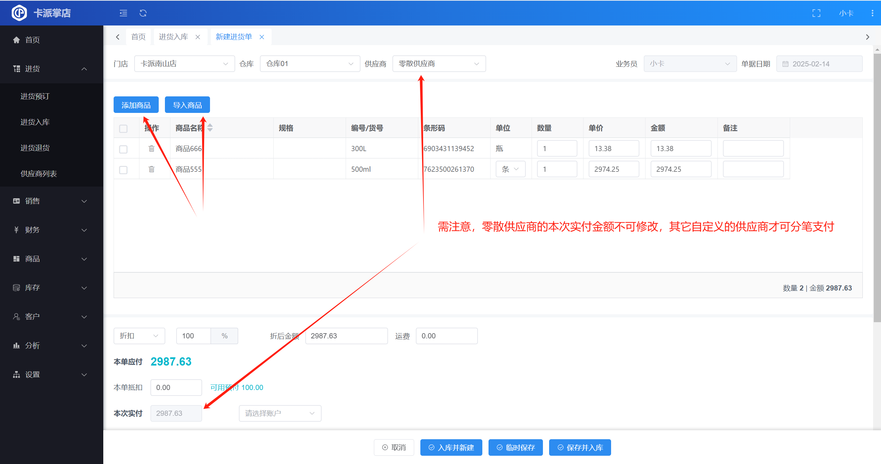Open the 请选择账户 account dropdown
Image resolution: width=881 pixels, height=464 pixels.
[x=280, y=413]
